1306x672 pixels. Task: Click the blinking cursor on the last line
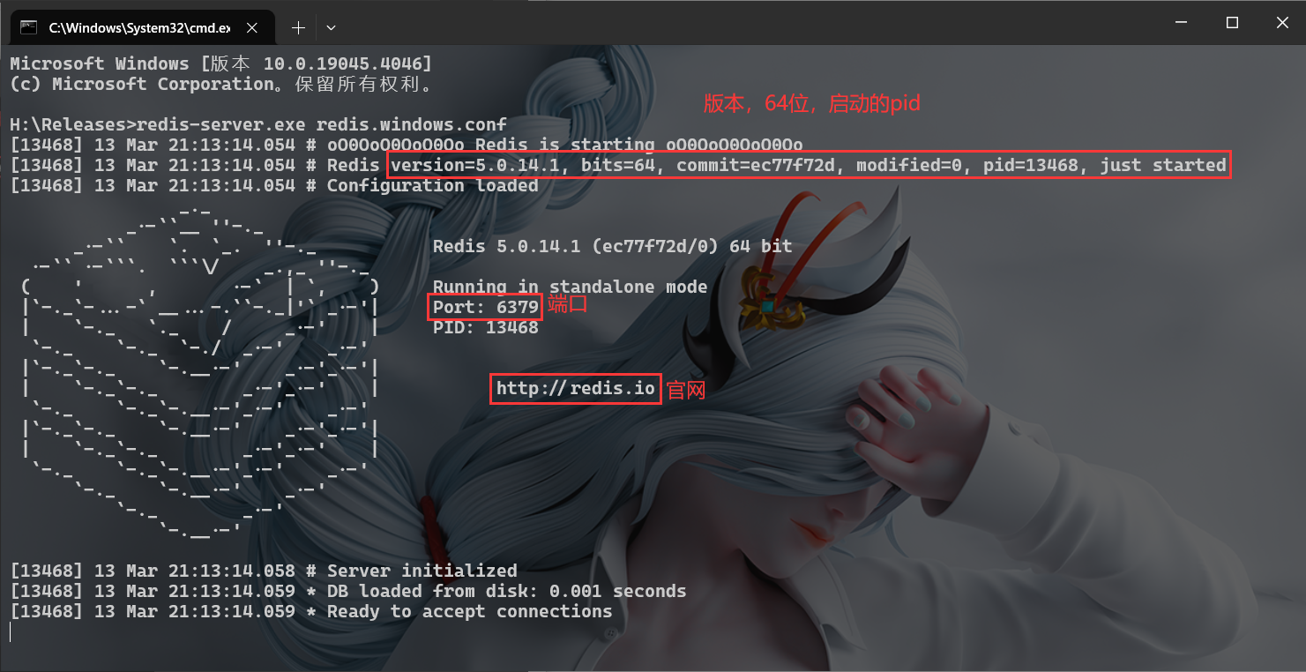click(11, 631)
